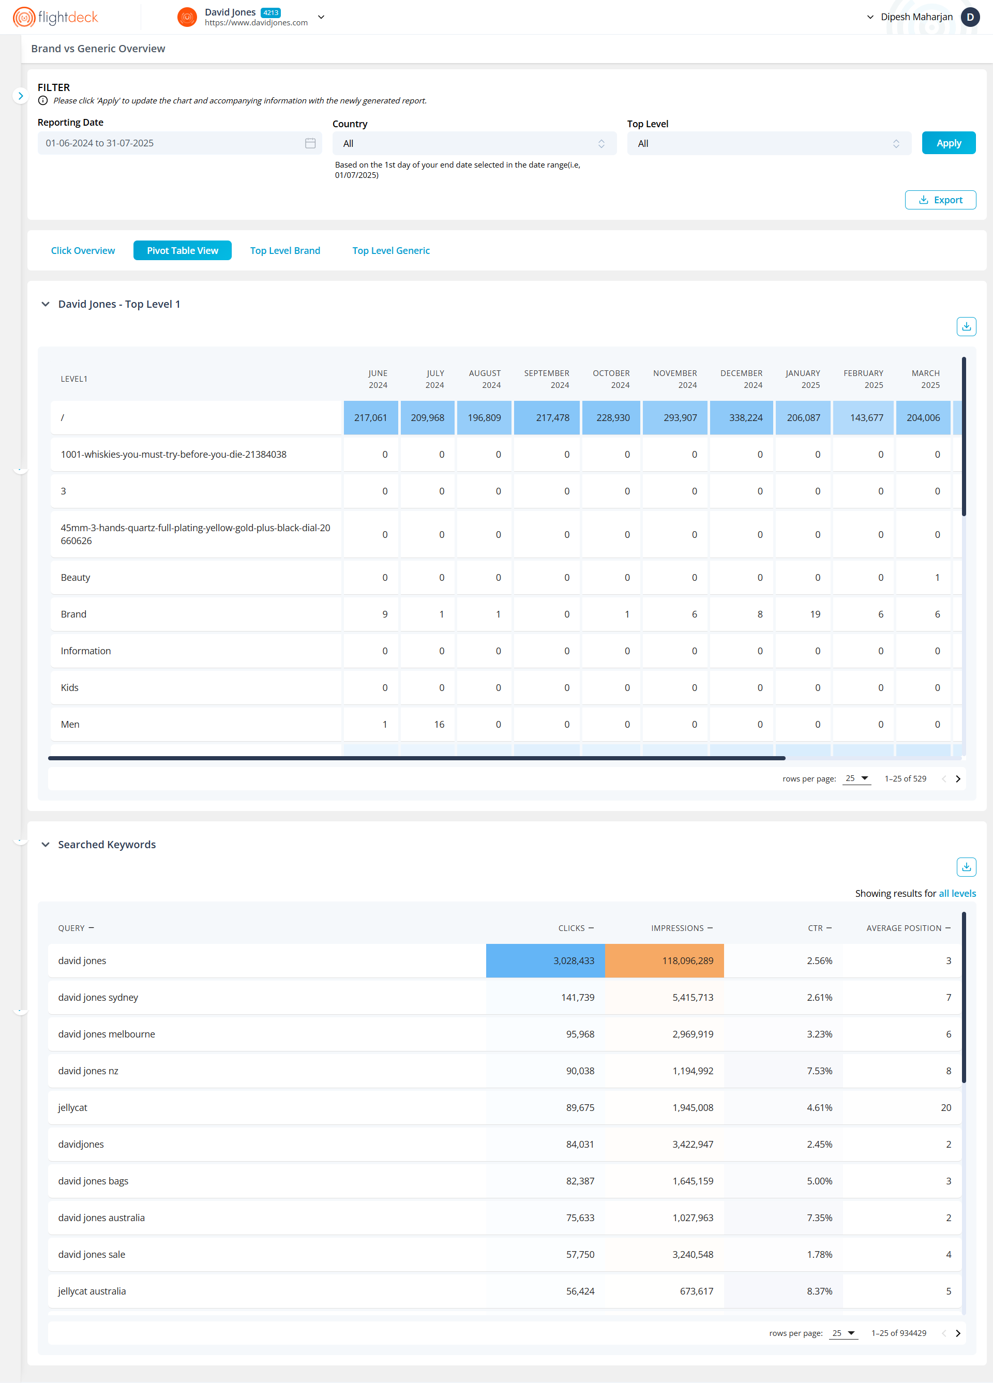The width and height of the screenshot is (993, 1383).
Task: Open the Top Level dropdown
Action: pyautogui.click(x=769, y=144)
